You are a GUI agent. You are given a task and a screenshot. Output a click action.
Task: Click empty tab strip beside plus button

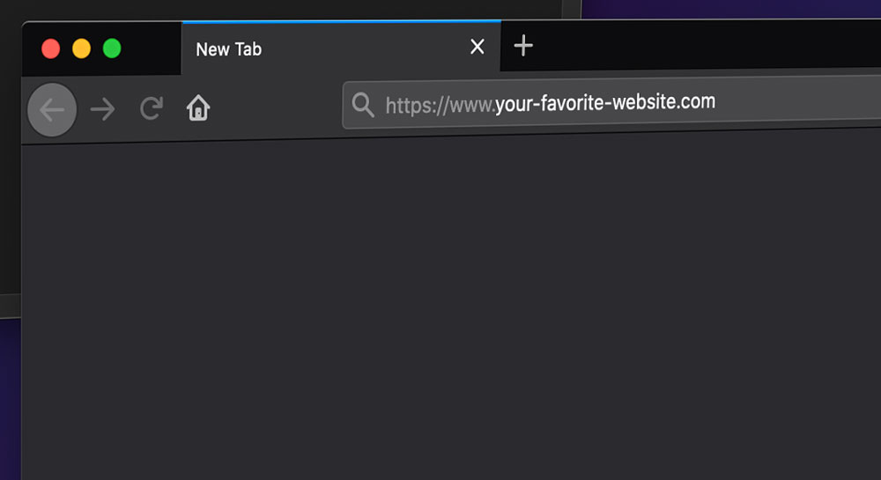(702, 45)
